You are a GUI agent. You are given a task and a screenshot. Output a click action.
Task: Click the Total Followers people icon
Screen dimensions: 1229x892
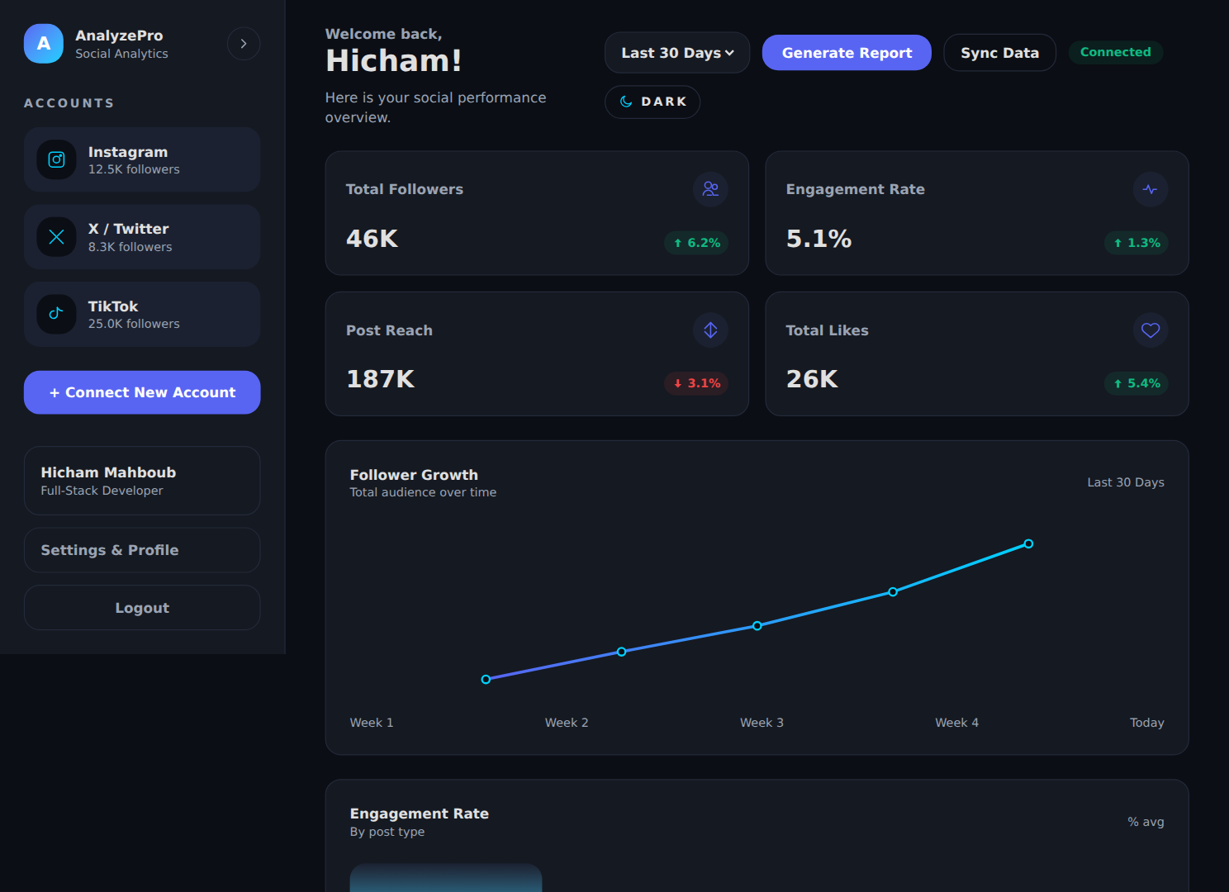tap(710, 189)
